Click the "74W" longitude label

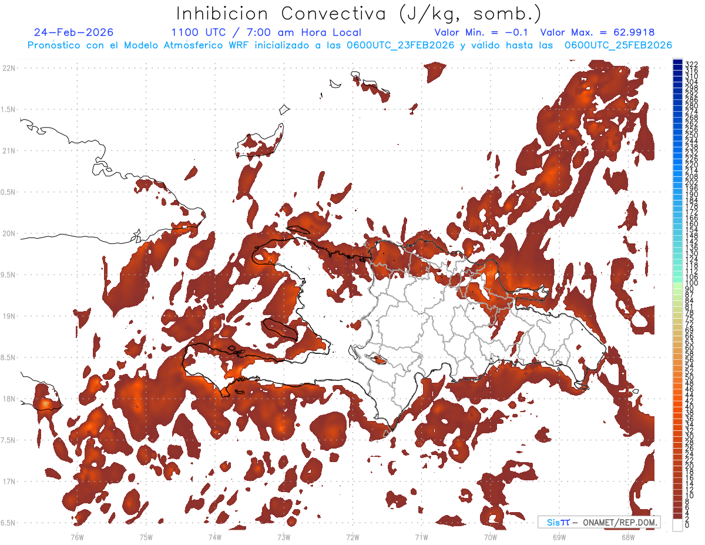(x=215, y=537)
